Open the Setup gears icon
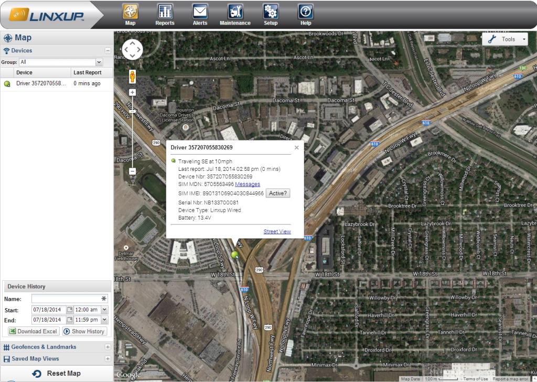The width and height of the screenshot is (537, 382). point(271,10)
